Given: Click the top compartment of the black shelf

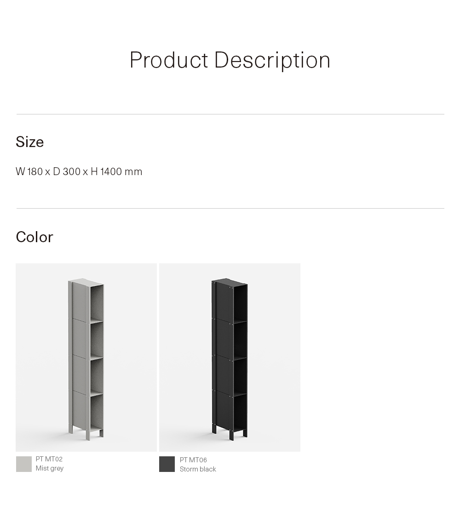Looking at the screenshot, I should [241, 303].
